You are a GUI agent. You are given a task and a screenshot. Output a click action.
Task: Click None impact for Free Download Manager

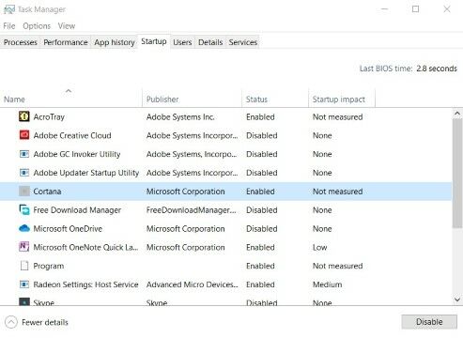click(322, 210)
